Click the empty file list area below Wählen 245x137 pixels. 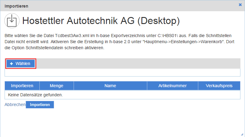pyautogui.click(x=122, y=72)
